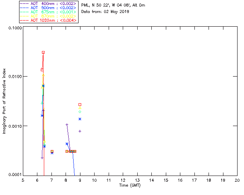Click the x-axis tick label 9
Viewport: 244px width, 195px height.
[x=80, y=180]
